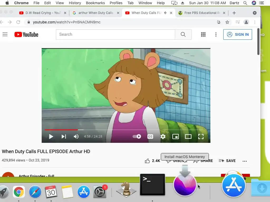Mute the audio-playing tab speaker icon
Viewport: 270px width, 202px height.
(x=166, y=13)
